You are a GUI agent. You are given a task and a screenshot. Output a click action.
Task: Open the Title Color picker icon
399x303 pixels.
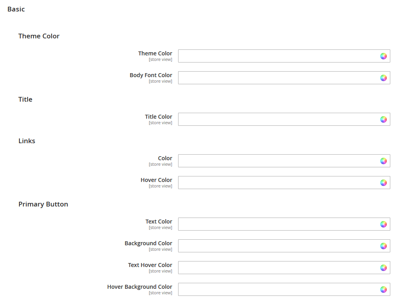tap(383, 119)
